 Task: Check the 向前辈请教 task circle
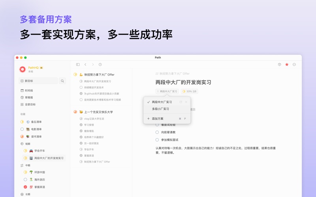157,132
